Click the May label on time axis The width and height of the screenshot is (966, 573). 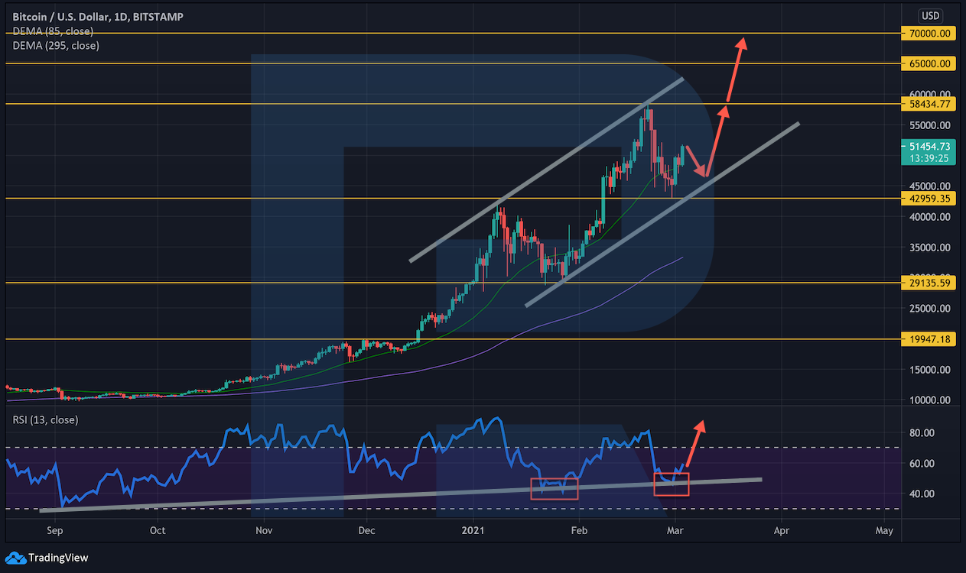pyautogui.click(x=884, y=530)
